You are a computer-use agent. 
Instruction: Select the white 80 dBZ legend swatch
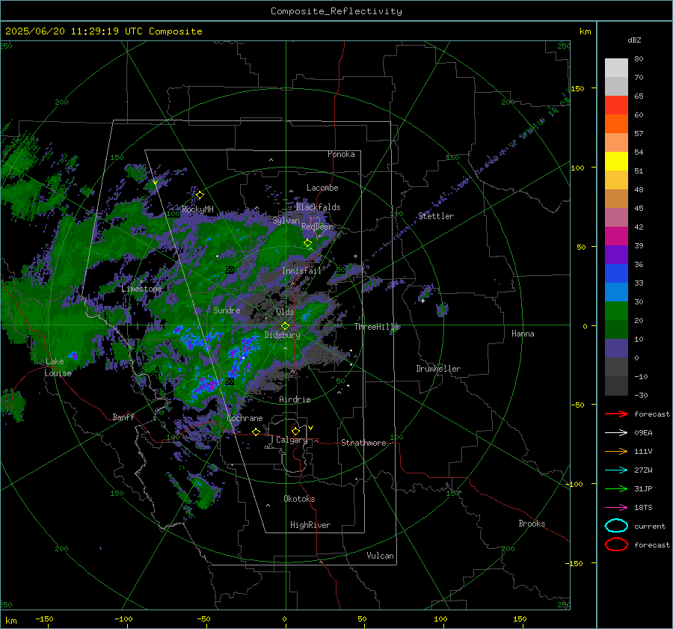point(616,67)
